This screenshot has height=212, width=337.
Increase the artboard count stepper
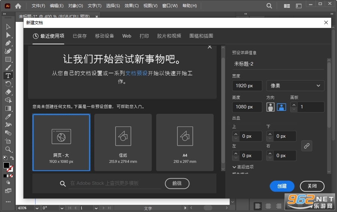pyautogui.click(x=294, y=105)
